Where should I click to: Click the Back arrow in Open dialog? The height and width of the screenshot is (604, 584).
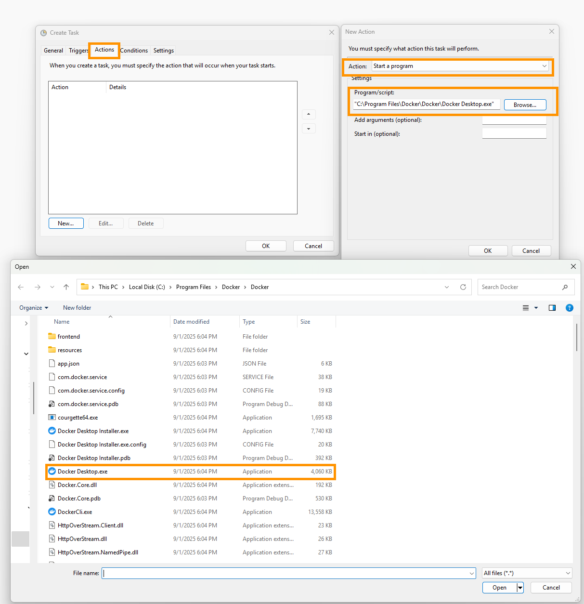[21, 287]
